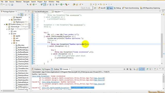Toggle Show Whitespace Characters button

click(53, 4)
